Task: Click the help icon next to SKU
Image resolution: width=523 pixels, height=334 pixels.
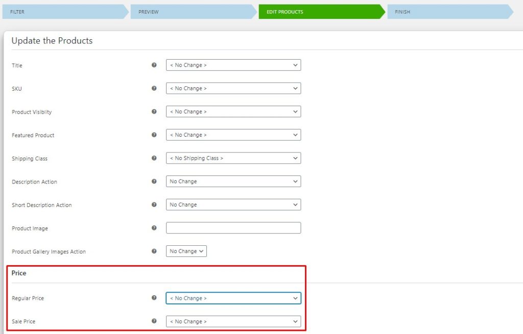Action: [154, 88]
